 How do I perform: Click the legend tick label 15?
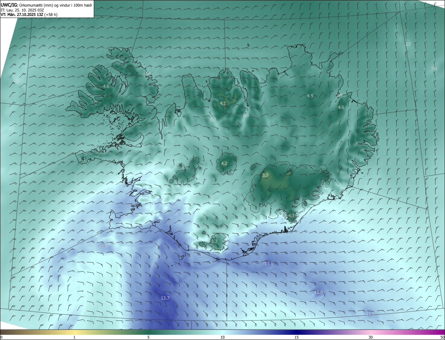pyautogui.click(x=297, y=337)
